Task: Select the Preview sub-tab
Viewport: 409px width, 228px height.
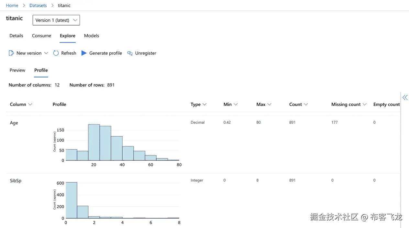Action: 17,70
